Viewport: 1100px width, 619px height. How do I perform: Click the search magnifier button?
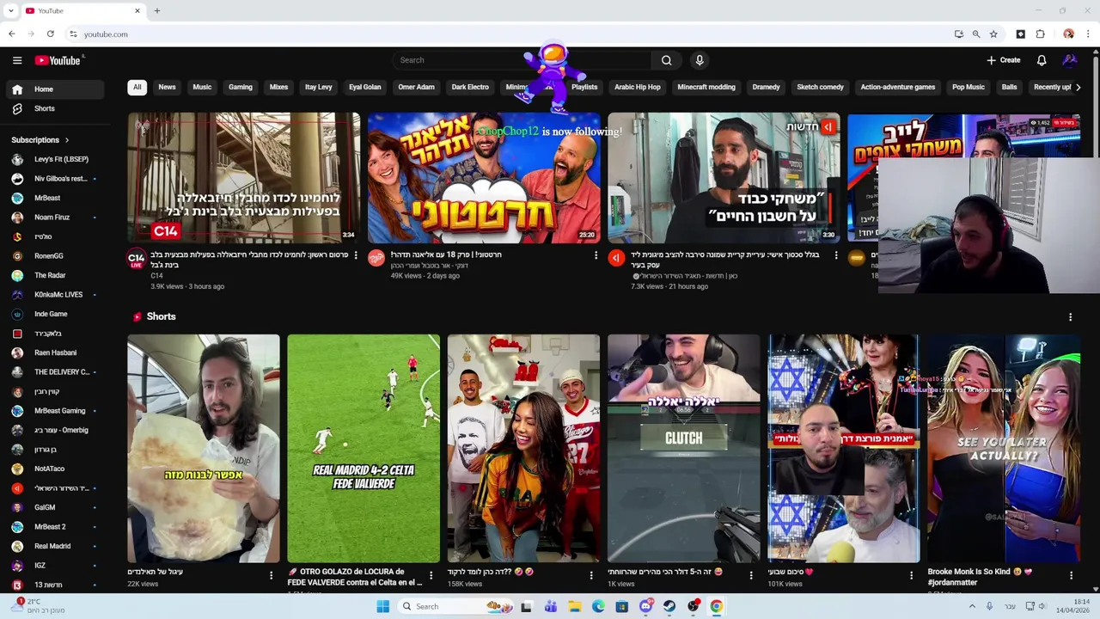(x=666, y=60)
